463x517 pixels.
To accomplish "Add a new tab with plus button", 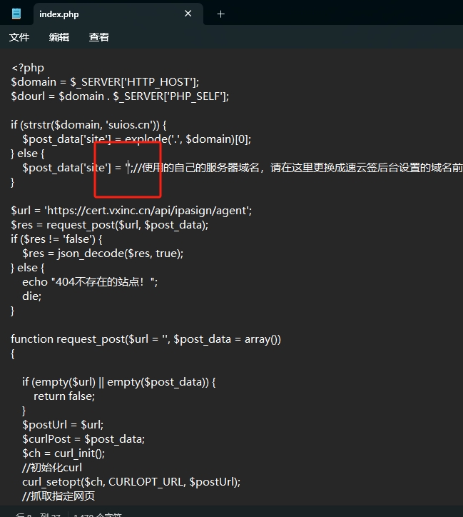I will (x=220, y=14).
